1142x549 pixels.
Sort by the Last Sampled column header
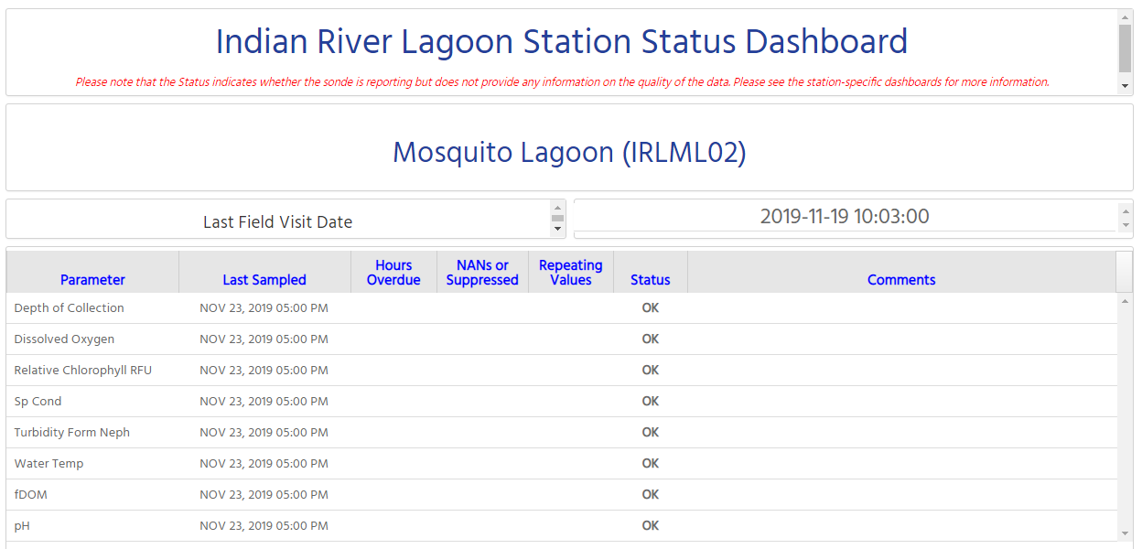pyautogui.click(x=264, y=280)
